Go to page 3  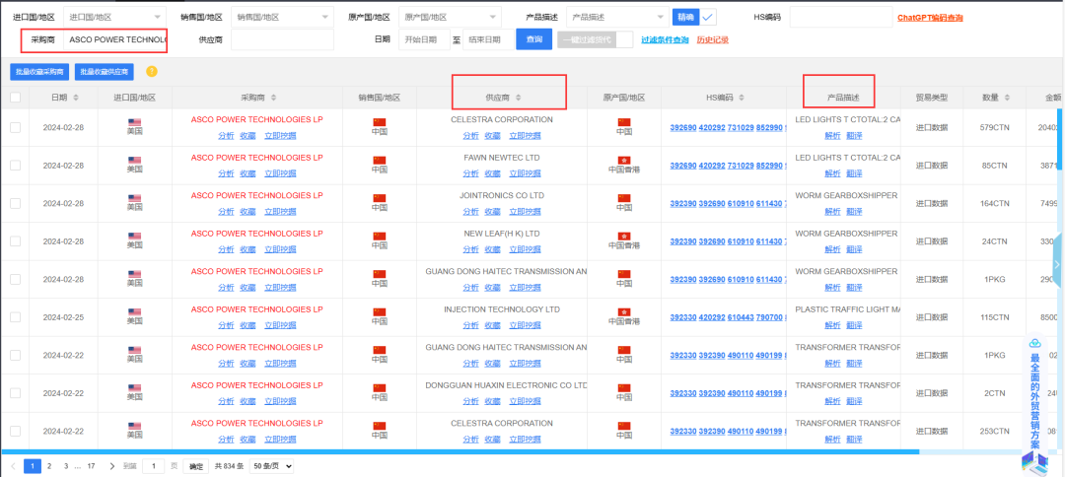click(66, 466)
